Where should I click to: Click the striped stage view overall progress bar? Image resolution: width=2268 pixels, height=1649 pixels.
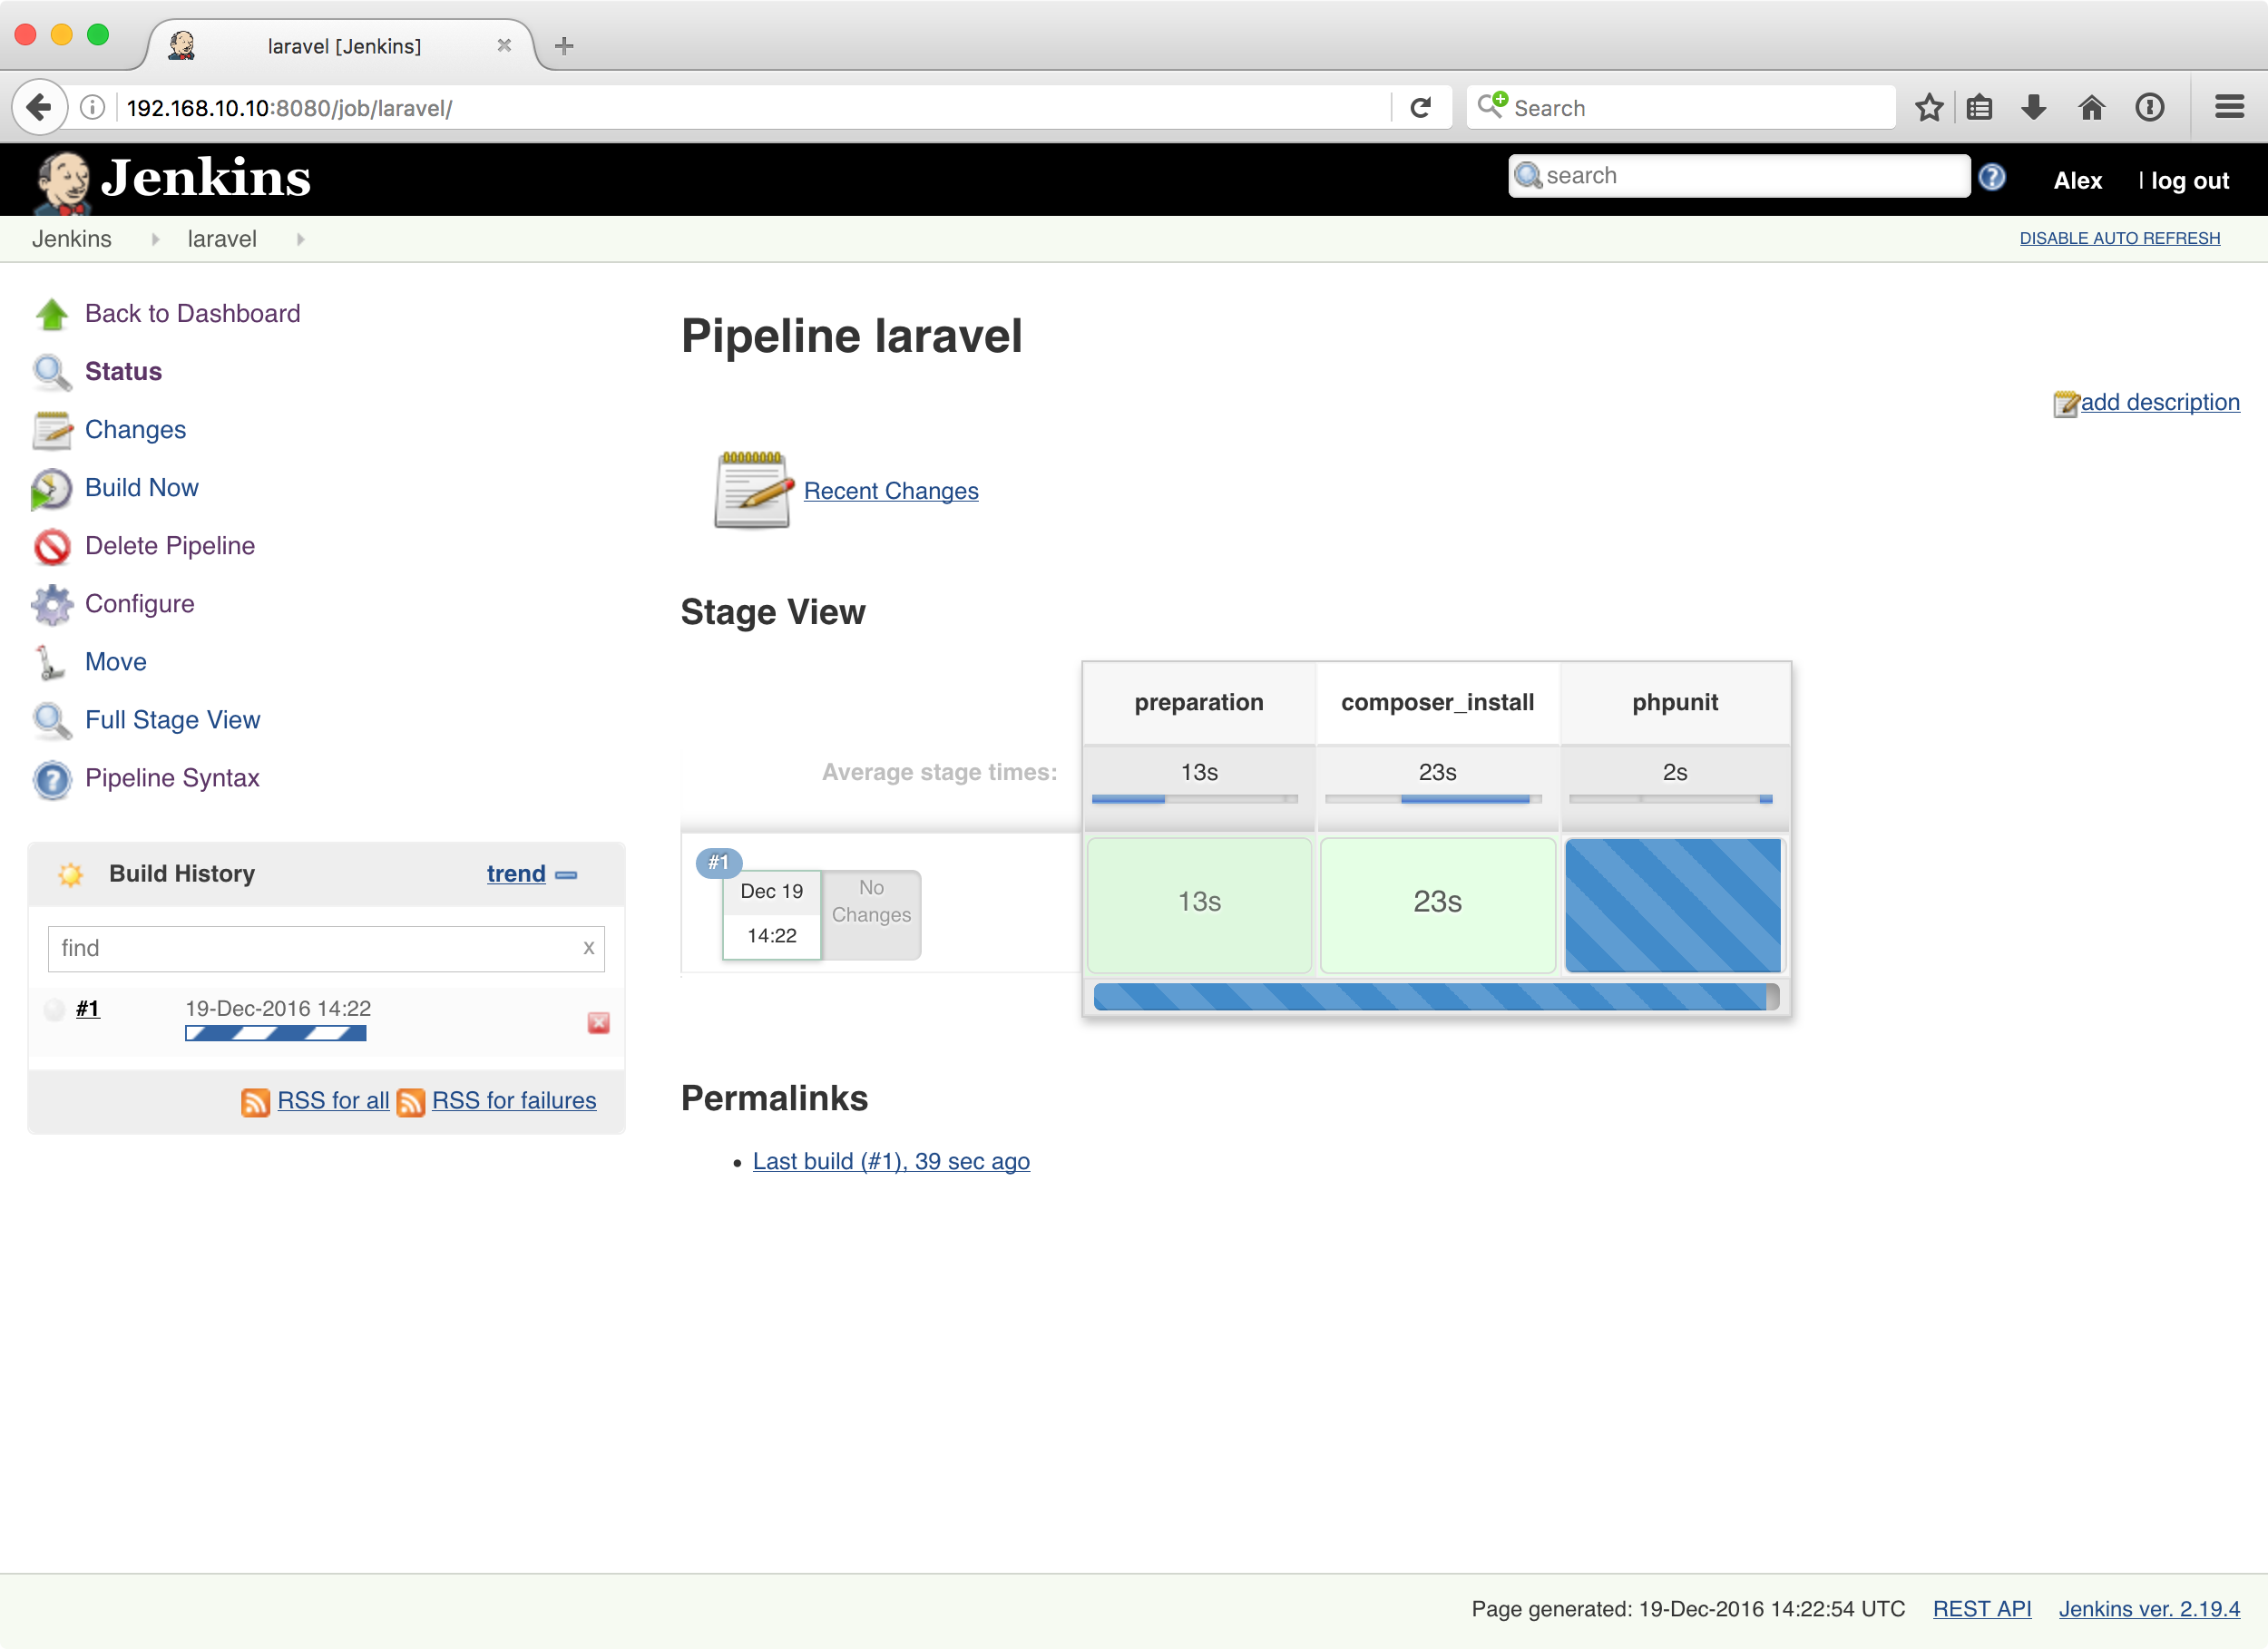coord(1435,996)
